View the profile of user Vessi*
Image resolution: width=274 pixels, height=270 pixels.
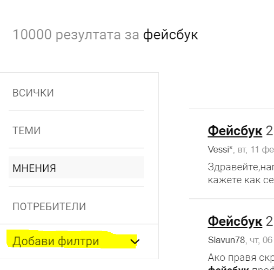[x=220, y=149]
